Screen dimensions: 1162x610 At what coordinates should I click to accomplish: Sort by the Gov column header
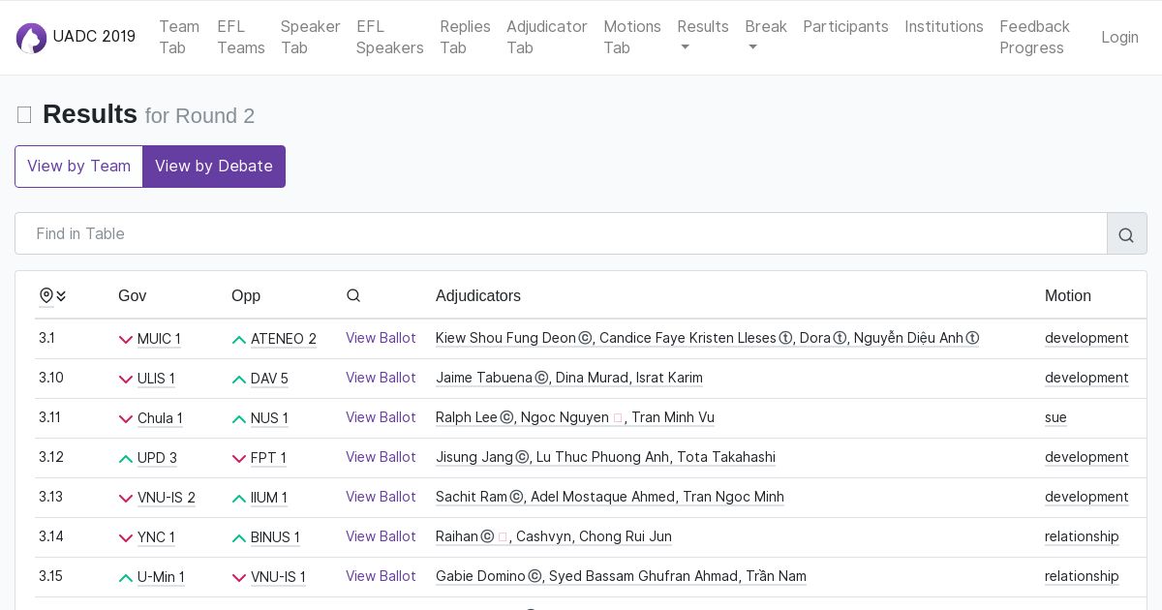(x=132, y=295)
